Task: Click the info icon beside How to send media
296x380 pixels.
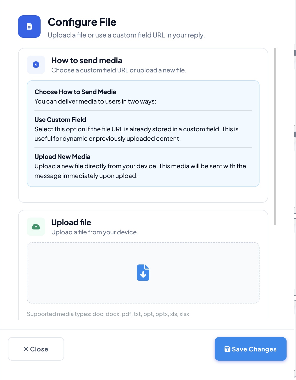Action: coord(36,65)
